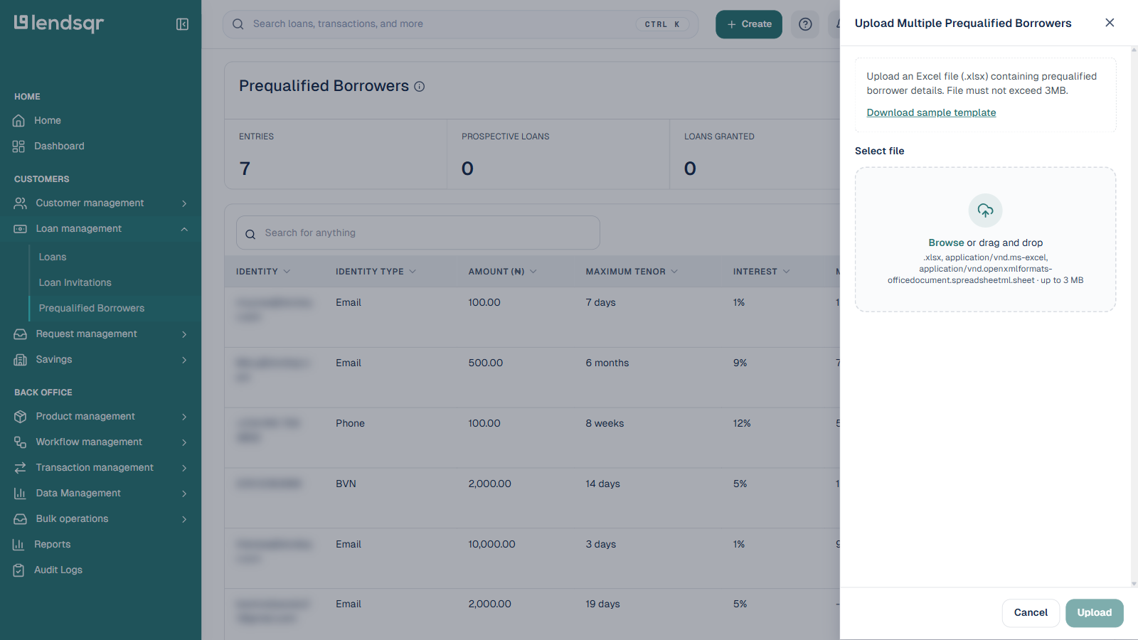
Task: Focus the global search loans field
Action: point(460,24)
